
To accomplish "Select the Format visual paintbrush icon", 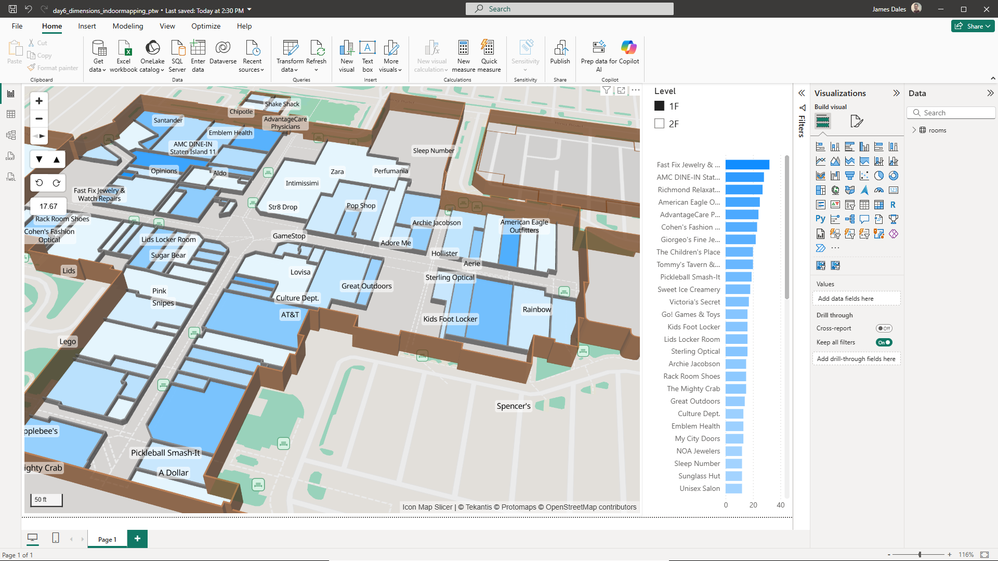I will 856,122.
